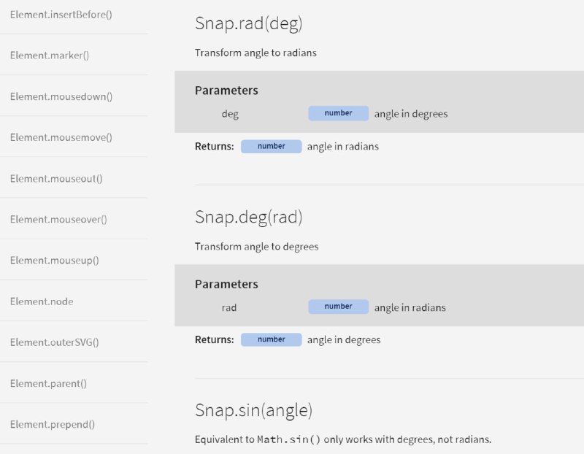Image resolution: width=584 pixels, height=454 pixels.
Task: Open the Element.outerSVG() sidebar item
Action: (54, 342)
